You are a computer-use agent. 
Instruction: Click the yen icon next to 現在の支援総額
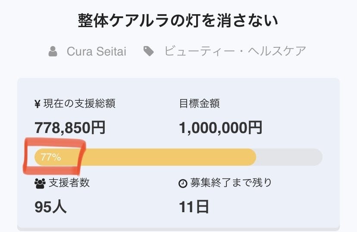pos(38,103)
